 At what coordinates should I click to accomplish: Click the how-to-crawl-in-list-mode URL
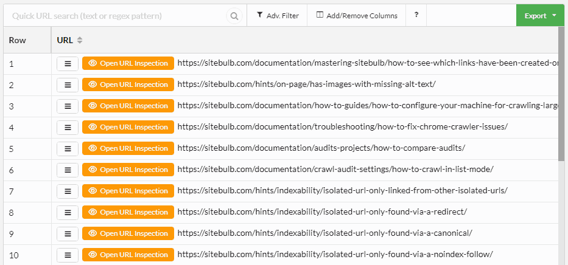[335, 170]
